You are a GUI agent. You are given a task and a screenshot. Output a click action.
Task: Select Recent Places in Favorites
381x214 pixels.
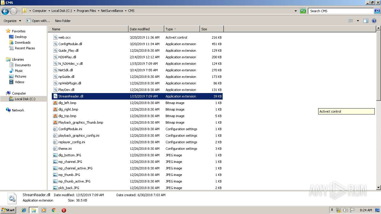tap(25, 48)
